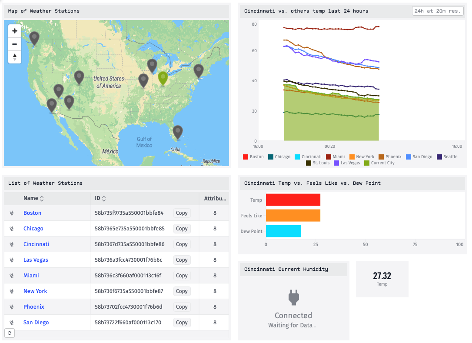Select the Chicago map pin
This screenshot has width=472, height=343.
(x=152, y=66)
